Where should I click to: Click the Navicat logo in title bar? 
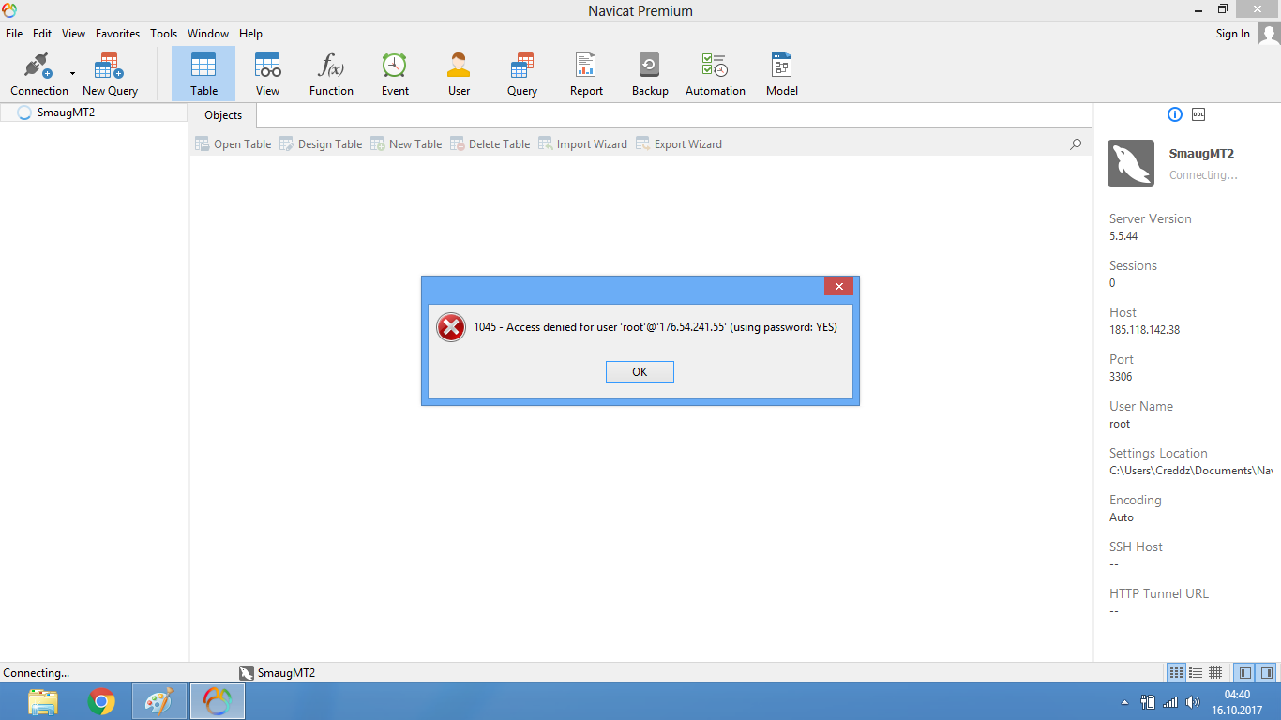point(9,10)
